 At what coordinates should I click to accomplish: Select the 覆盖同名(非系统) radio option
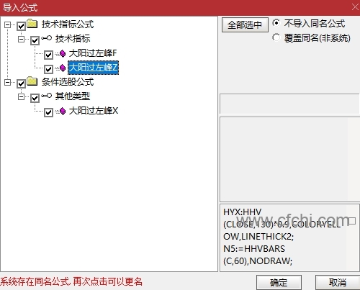(x=276, y=37)
